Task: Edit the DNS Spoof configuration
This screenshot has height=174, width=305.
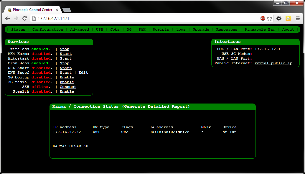Action: tap(83, 73)
